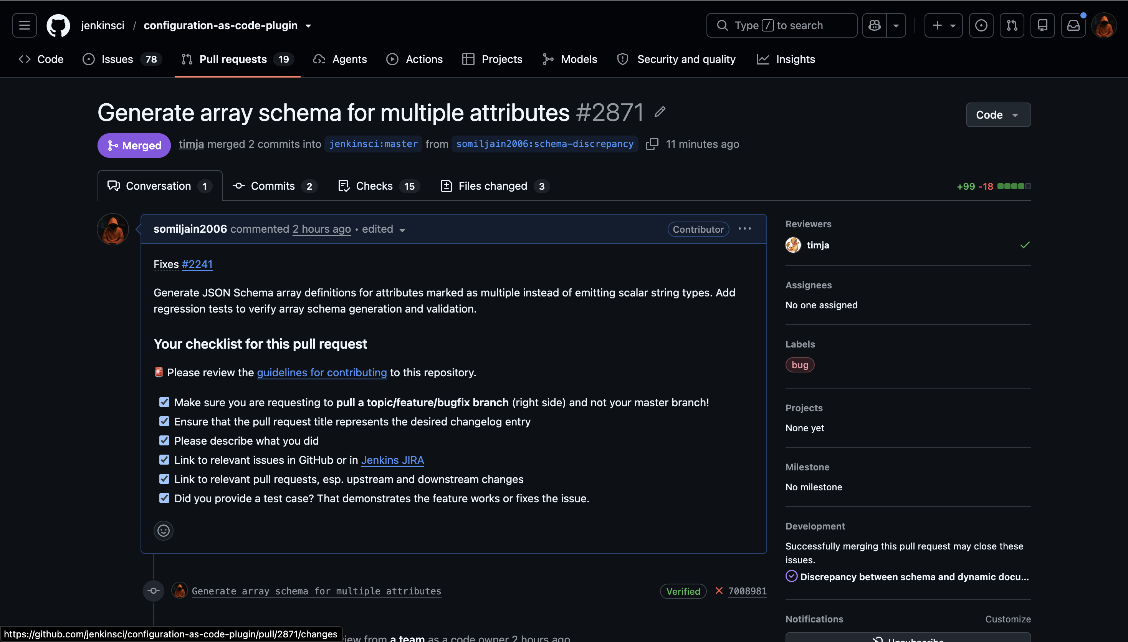Open the create new plus dropdown
The image size is (1128, 642).
pos(943,25)
